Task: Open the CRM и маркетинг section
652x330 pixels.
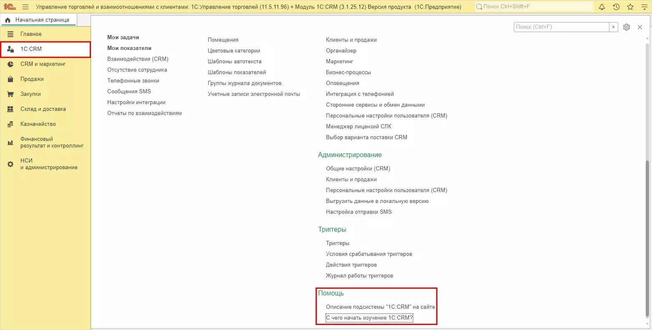Action: coord(45,64)
